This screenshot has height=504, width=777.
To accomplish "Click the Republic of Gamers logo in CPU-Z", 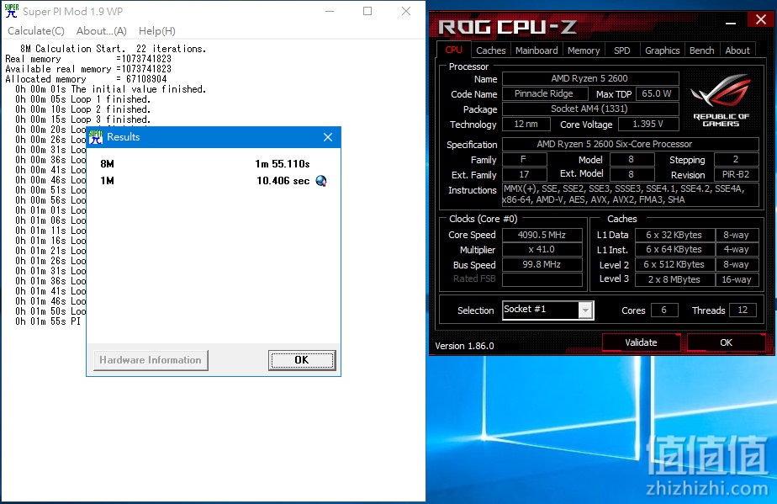I will pos(721,101).
